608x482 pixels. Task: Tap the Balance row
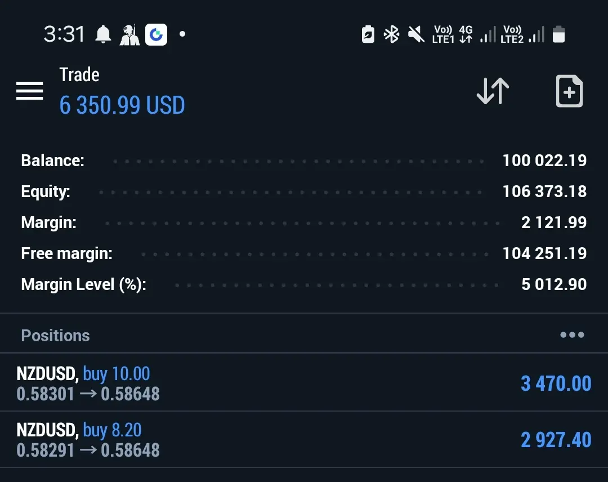[x=304, y=160]
